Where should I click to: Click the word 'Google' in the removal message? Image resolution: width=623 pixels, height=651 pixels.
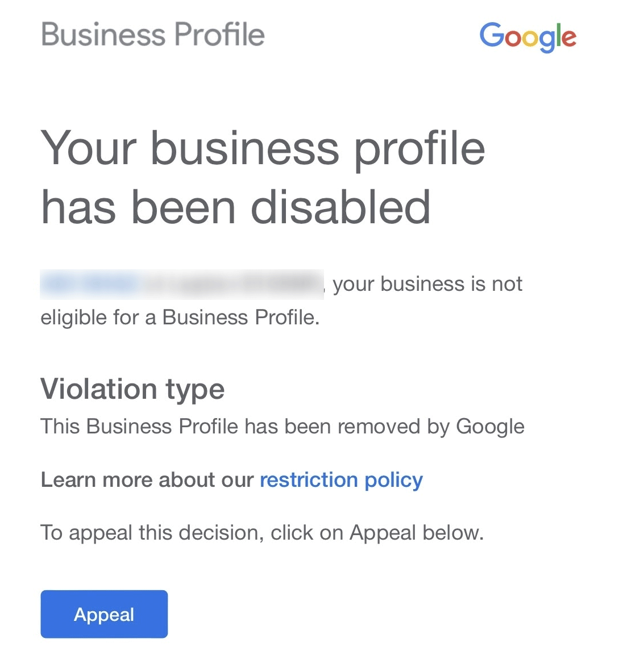493,426
